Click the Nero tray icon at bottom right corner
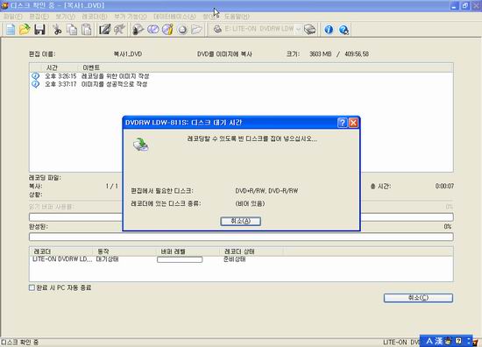 tap(476, 342)
